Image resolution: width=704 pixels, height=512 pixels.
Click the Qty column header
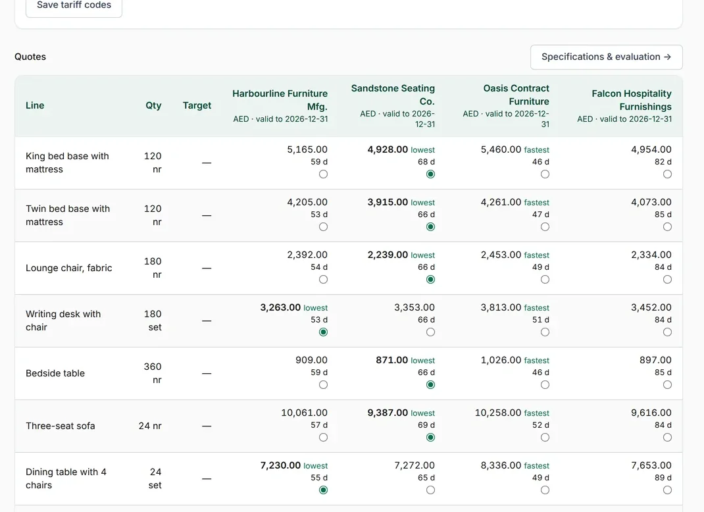153,105
